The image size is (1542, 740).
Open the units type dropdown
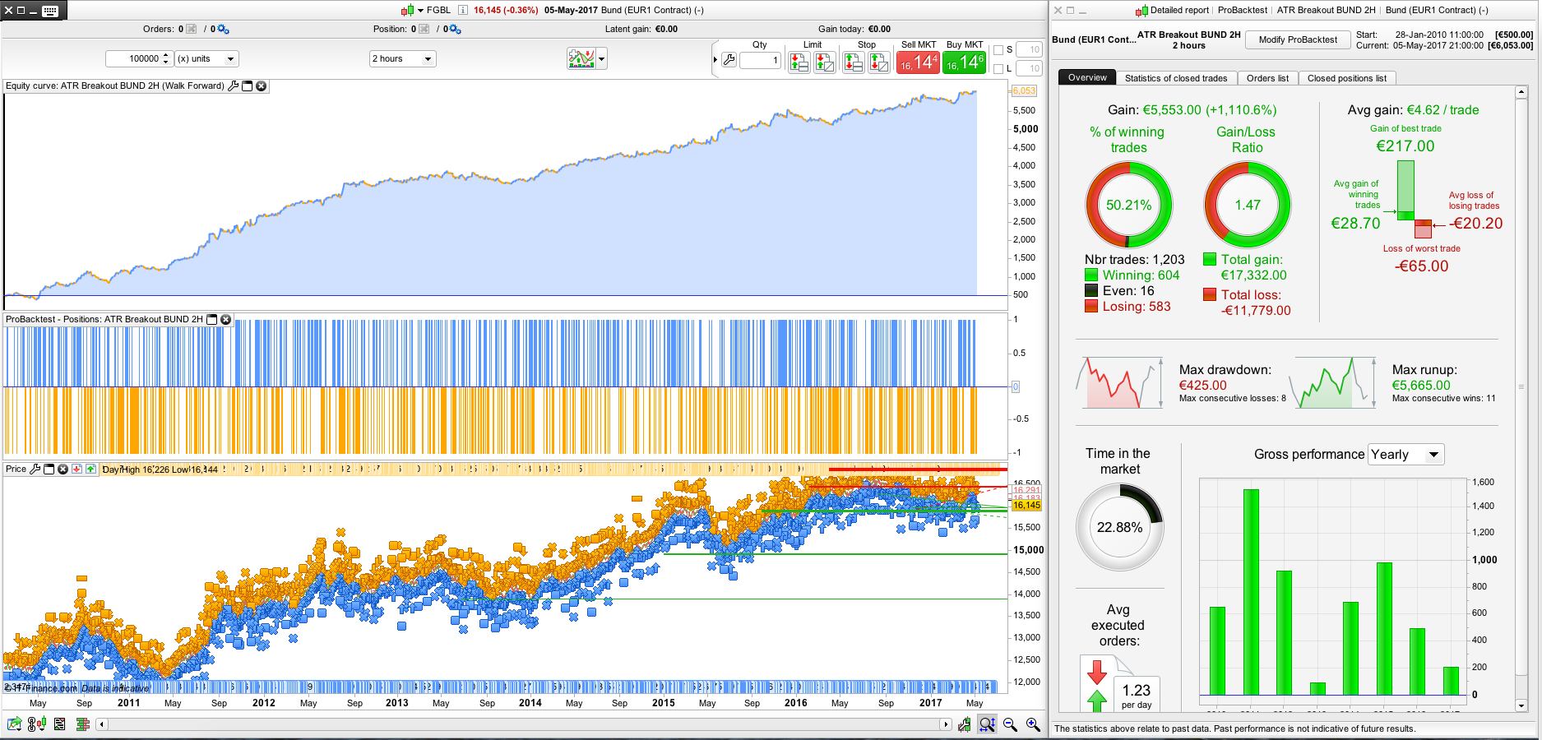click(206, 59)
